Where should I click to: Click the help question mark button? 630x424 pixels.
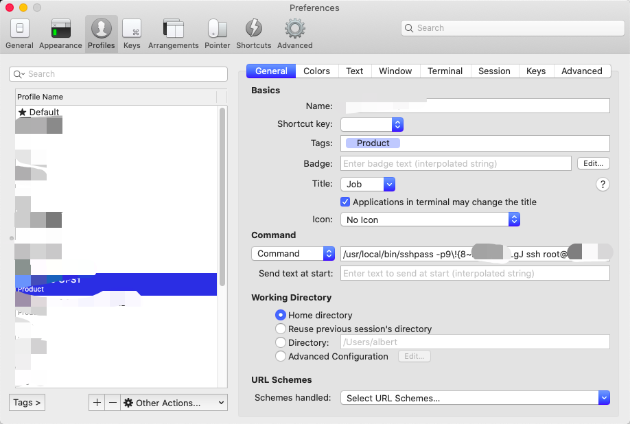point(603,185)
